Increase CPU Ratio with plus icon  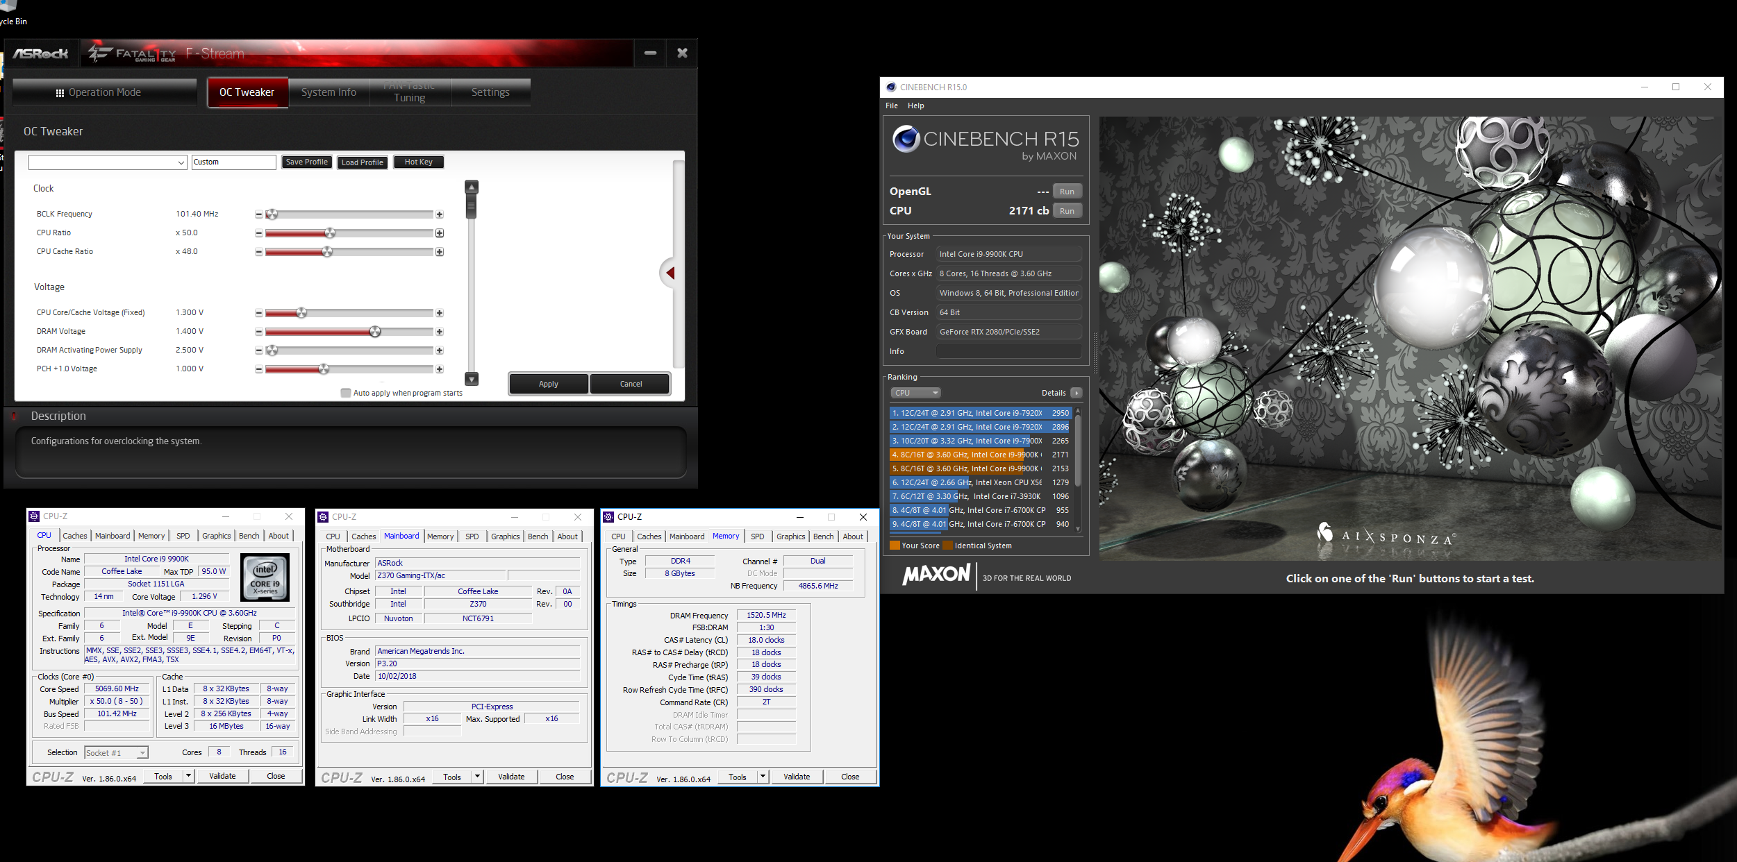440,233
